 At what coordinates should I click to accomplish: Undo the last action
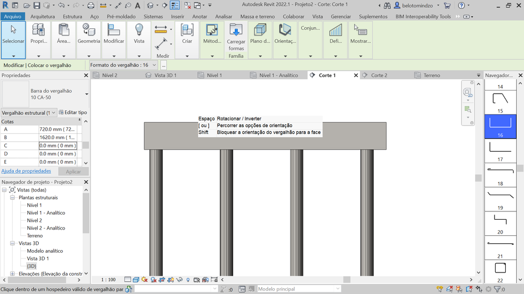pos(61,5)
